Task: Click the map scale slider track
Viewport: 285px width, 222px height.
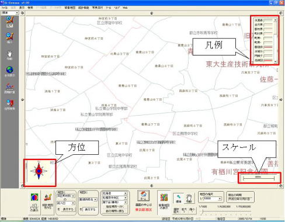Action: point(226,211)
